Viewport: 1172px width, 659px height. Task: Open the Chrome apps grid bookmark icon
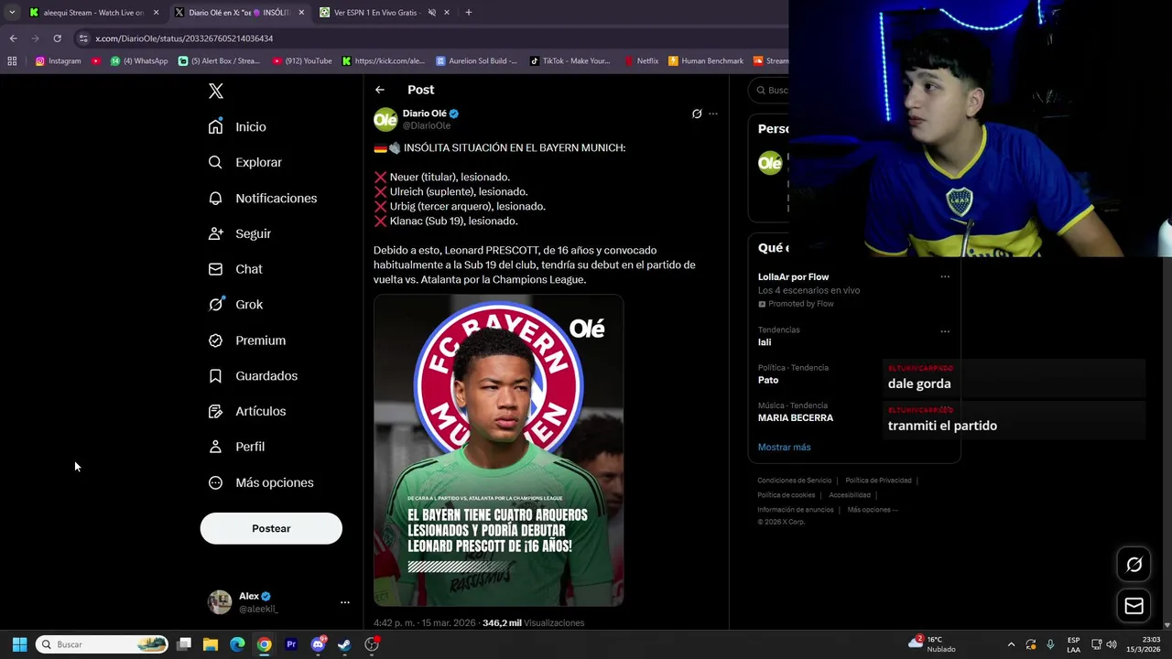point(12,61)
